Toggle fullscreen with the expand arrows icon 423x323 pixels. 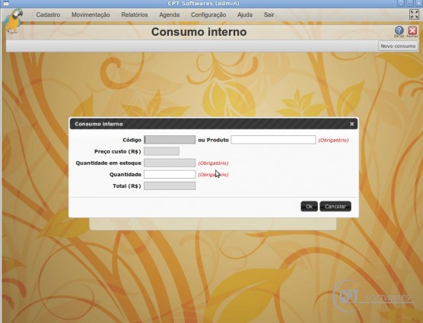414,14
